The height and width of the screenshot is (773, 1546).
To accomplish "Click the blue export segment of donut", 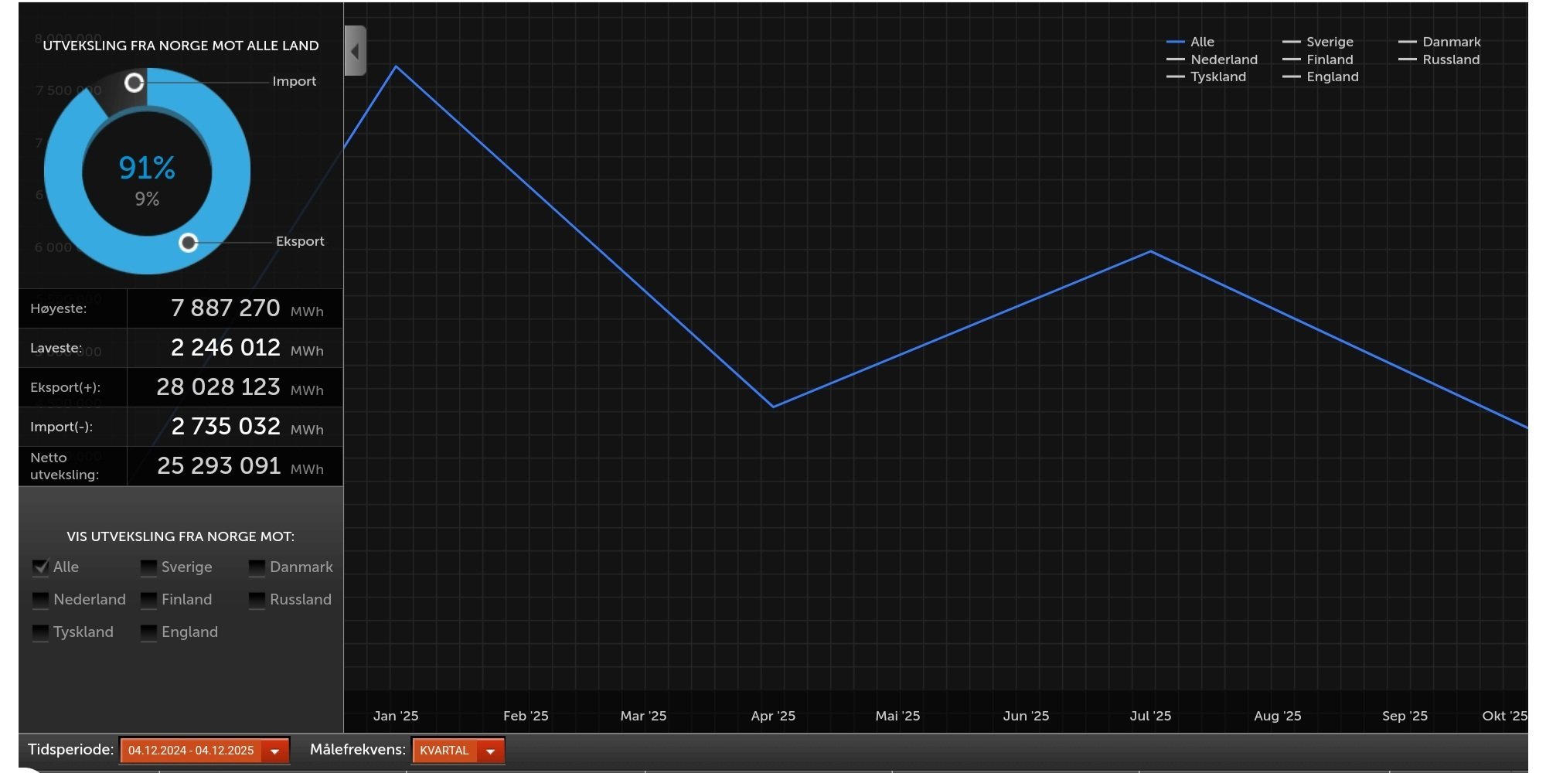I will point(62,172).
